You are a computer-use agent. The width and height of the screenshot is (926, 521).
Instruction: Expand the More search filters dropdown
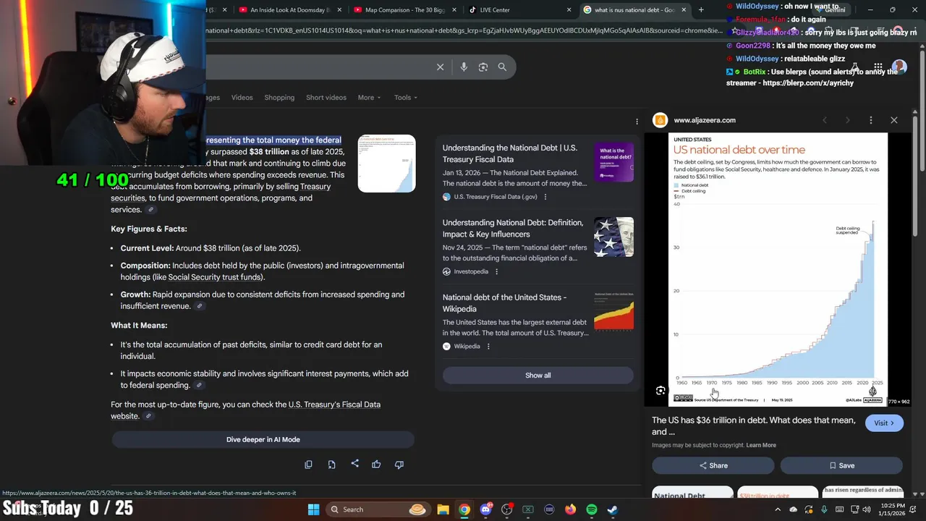[x=369, y=98]
